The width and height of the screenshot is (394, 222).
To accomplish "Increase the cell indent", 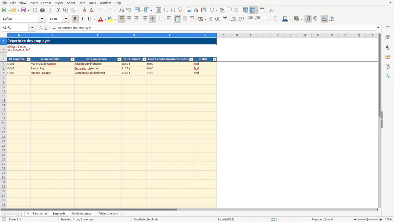I will 250,19.
